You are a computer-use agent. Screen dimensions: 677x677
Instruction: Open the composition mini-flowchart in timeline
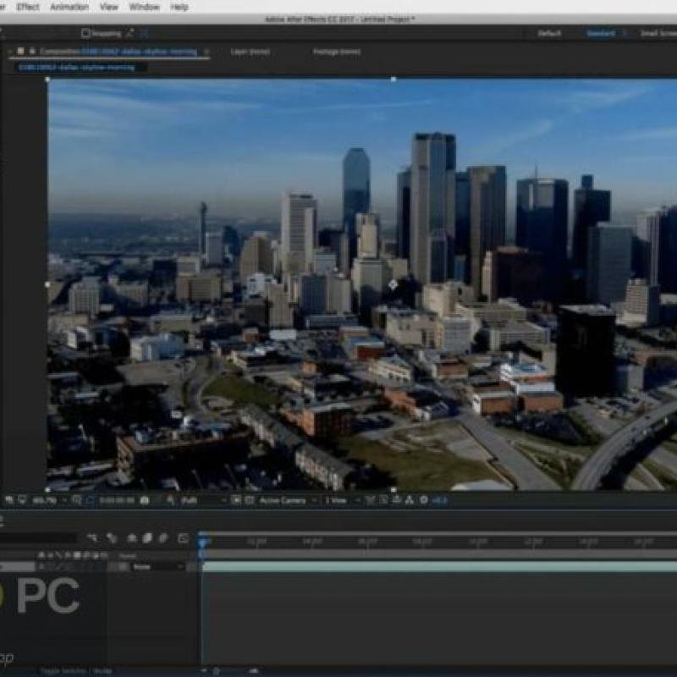click(x=92, y=538)
